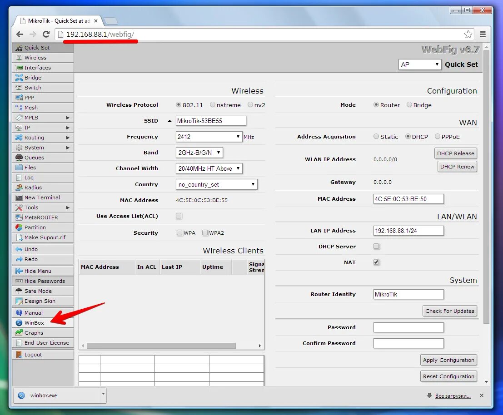Viewport: 503px width, 415px height.
Task: Enable WPA security checkbox
Action: 179,232
